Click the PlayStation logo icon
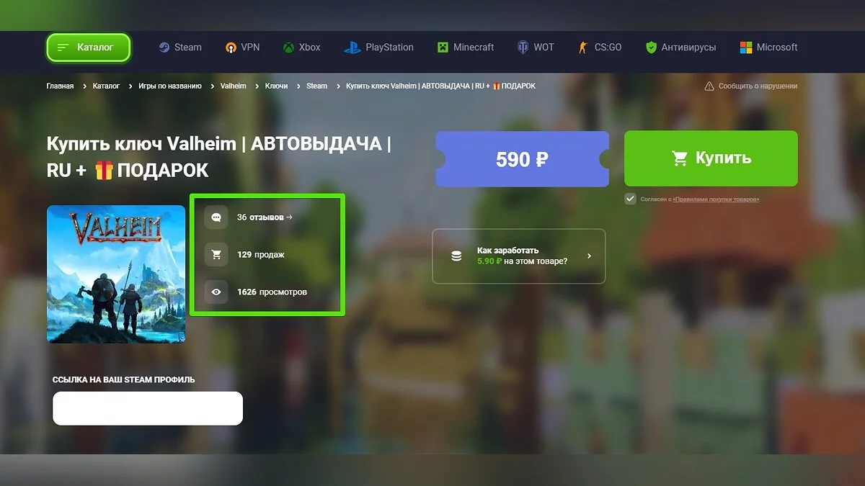865x486 pixels. [352, 48]
